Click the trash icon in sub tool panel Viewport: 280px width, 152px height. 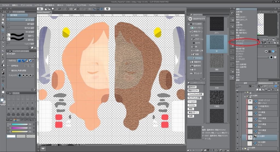[x=35, y=48]
